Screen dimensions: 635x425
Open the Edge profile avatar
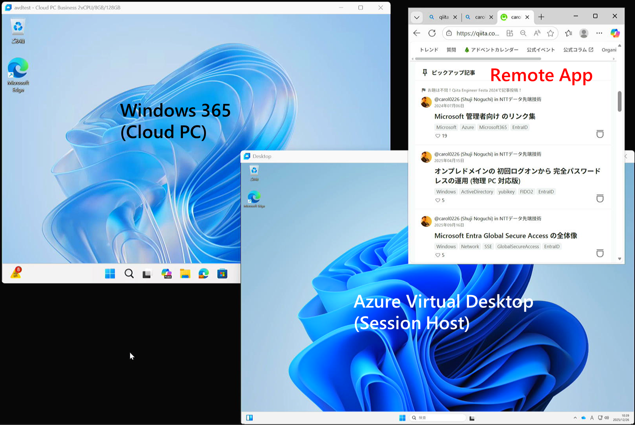coord(584,33)
